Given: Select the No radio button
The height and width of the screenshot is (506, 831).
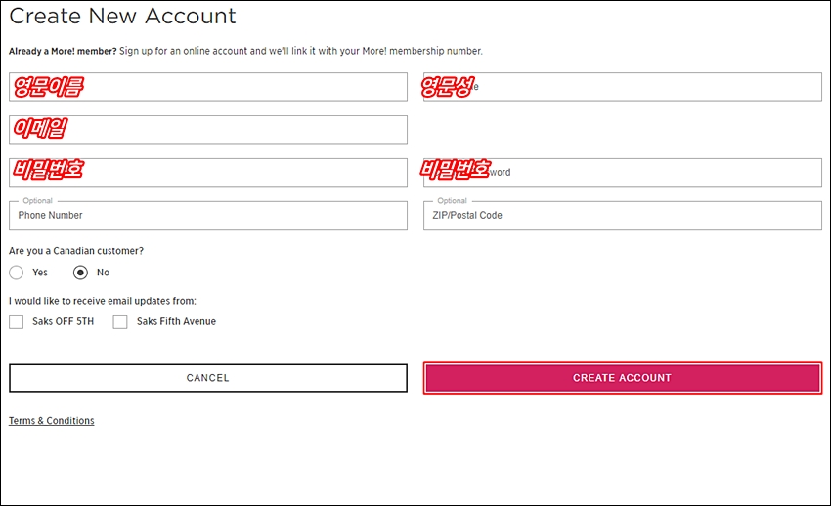Looking at the screenshot, I should [80, 273].
